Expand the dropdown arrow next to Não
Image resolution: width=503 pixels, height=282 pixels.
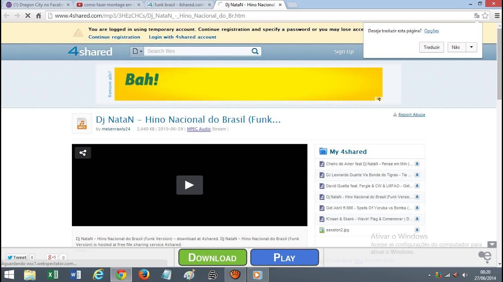click(x=472, y=47)
